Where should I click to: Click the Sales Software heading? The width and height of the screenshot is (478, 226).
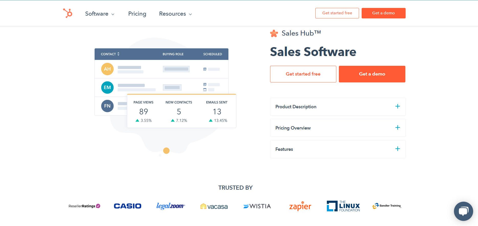pos(313,52)
